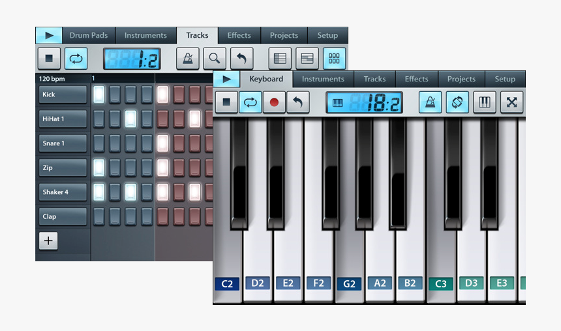Click magnifier zoom icon in Tracks window
The height and width of the screenshot is (331, 561).
pyautogui.click(x=215, y=58)
